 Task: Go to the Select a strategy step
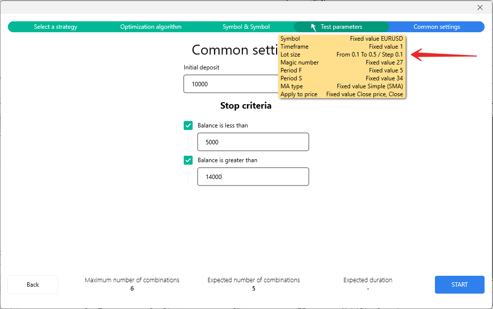pos(56,27)
